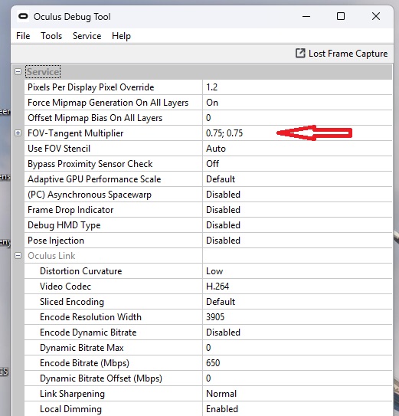The height and width of the screenshot is (416, 399).
Task: Select 'Adaptive GPU Performance Scale' label
Action: (94, 179)
